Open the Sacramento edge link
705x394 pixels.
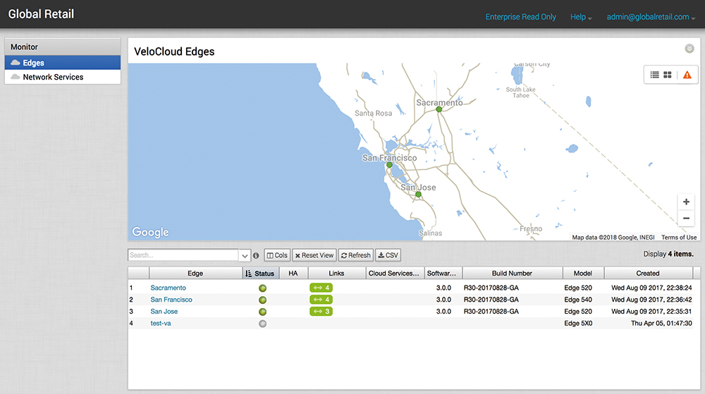click(x=168, y=288)
